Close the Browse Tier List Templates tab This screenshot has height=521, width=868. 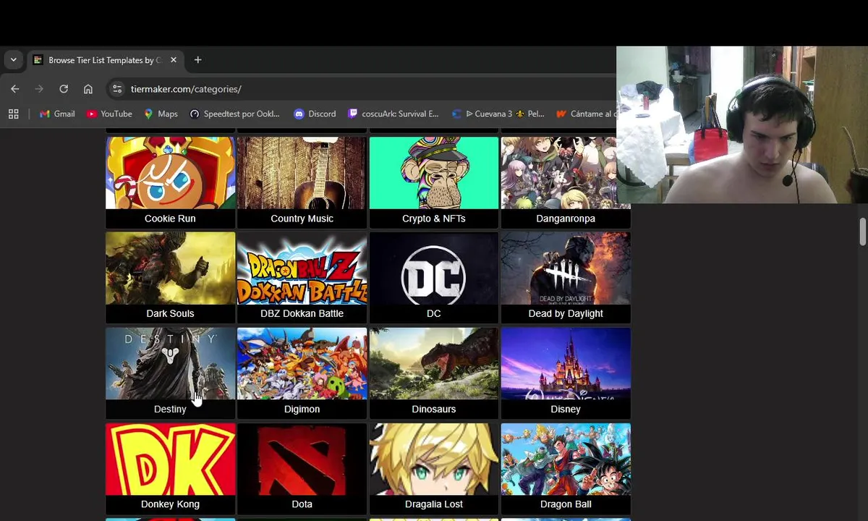[174, 60]
